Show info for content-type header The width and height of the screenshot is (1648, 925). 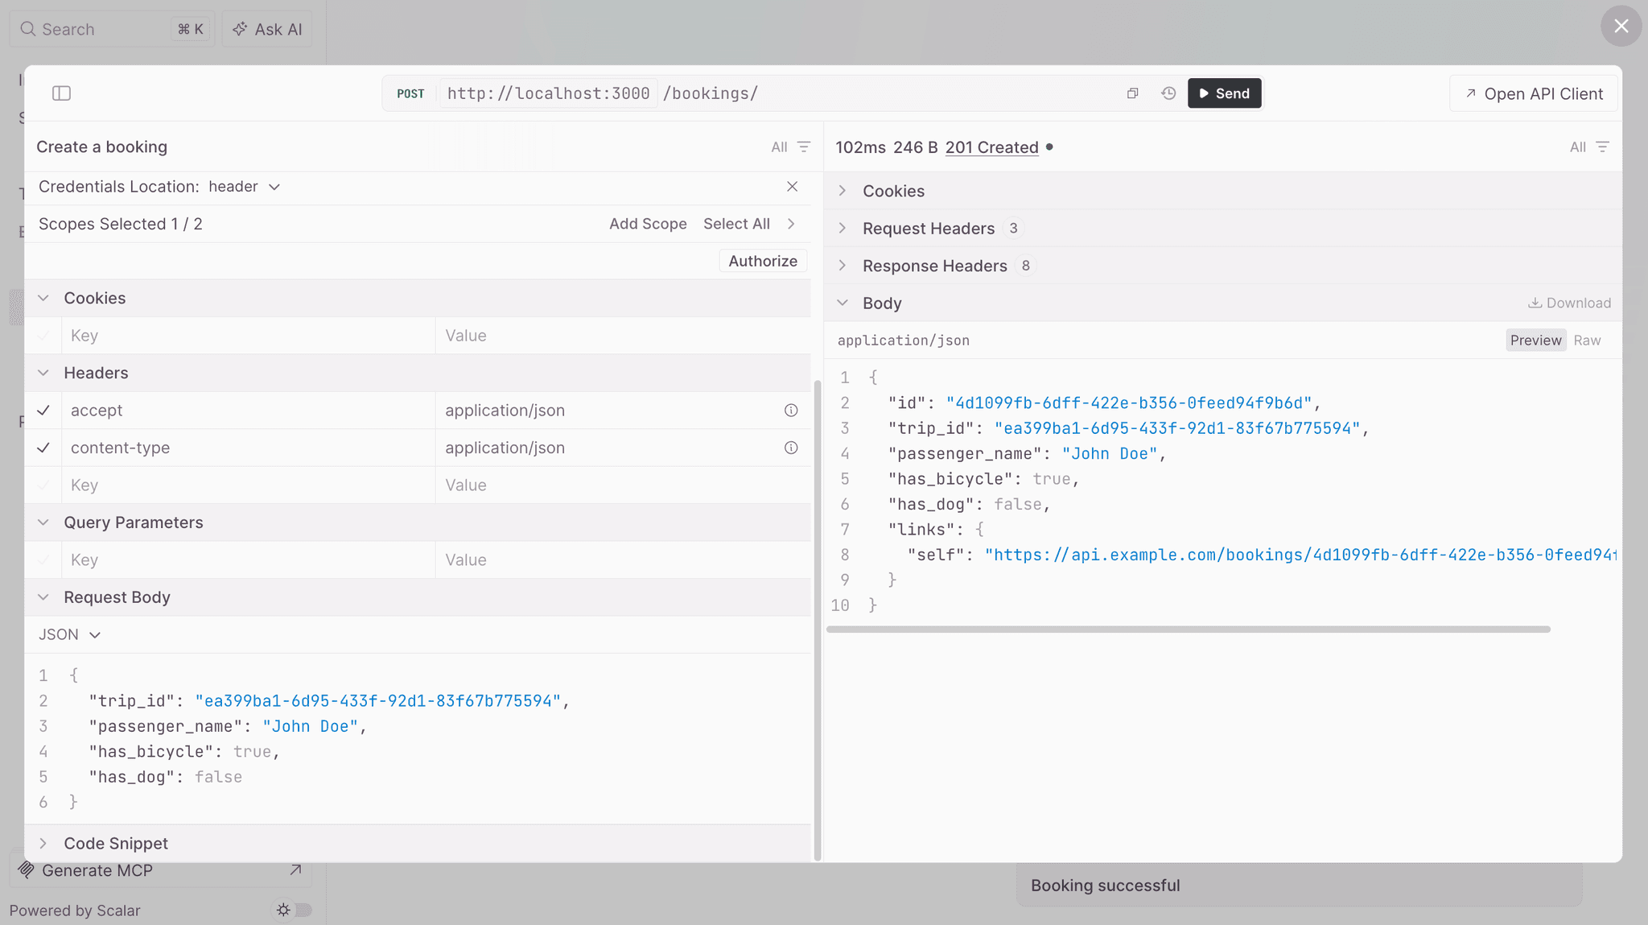791,448
